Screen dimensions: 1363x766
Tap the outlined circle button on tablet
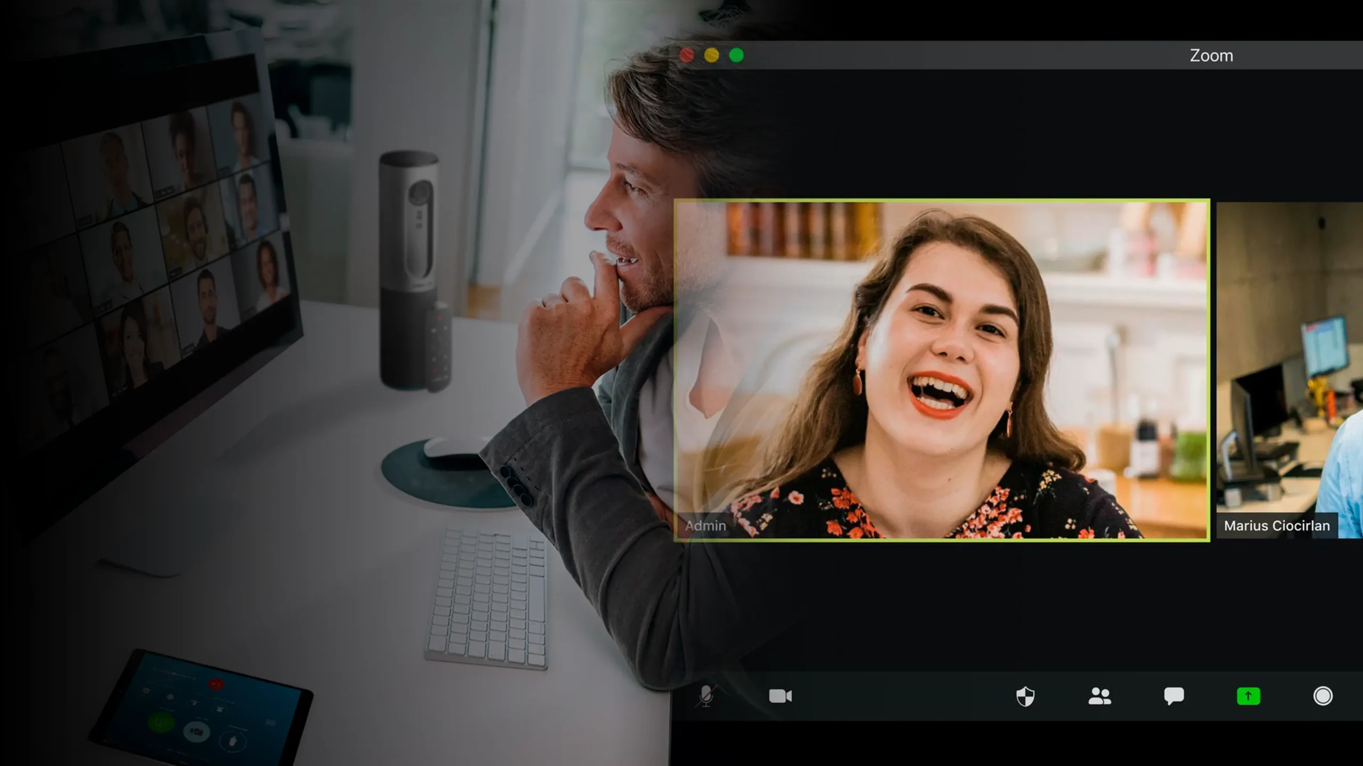[233, 740]
